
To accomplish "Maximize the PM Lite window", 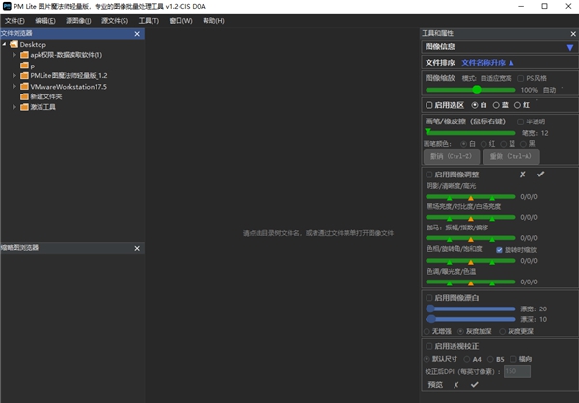I will click(x=544, y=6).
